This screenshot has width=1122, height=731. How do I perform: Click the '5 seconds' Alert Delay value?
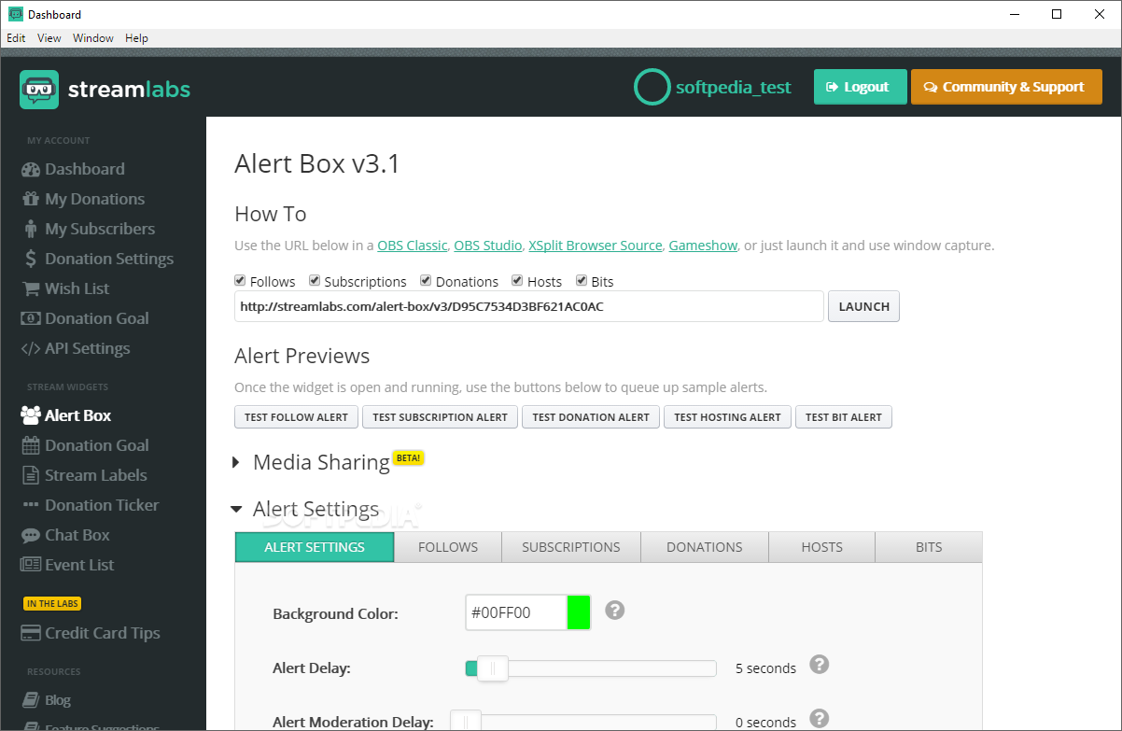[x=765, y=668]
